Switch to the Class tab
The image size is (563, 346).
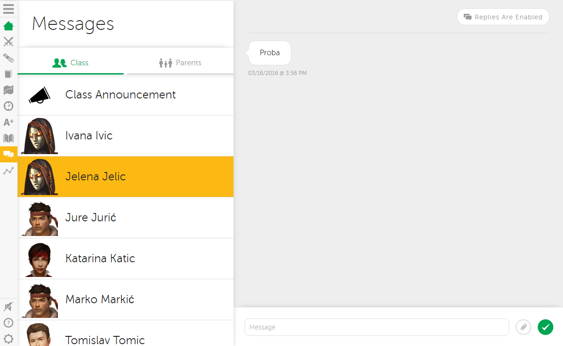pos(70,63)
